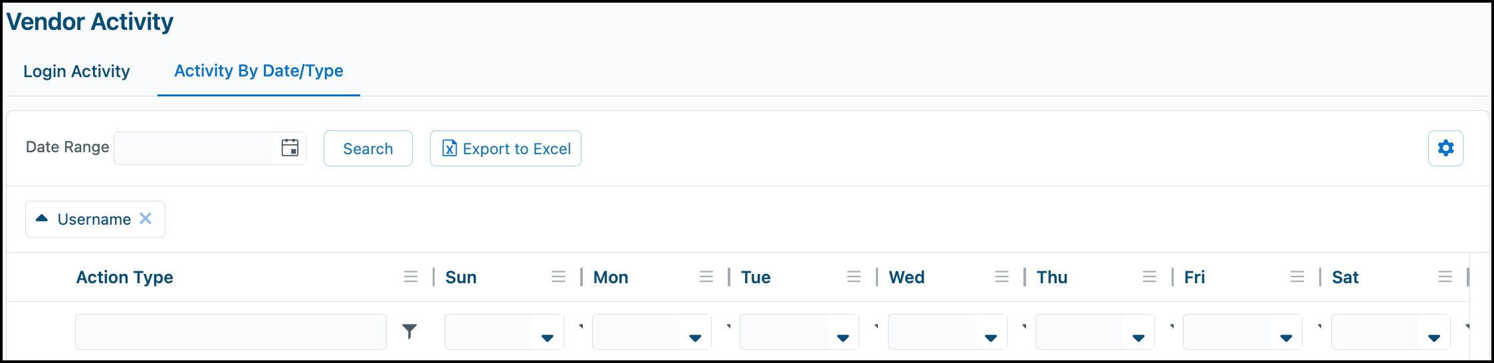Focus the Date Range input field
This screenshot has width=1494, height=363.
click(194, 148)
